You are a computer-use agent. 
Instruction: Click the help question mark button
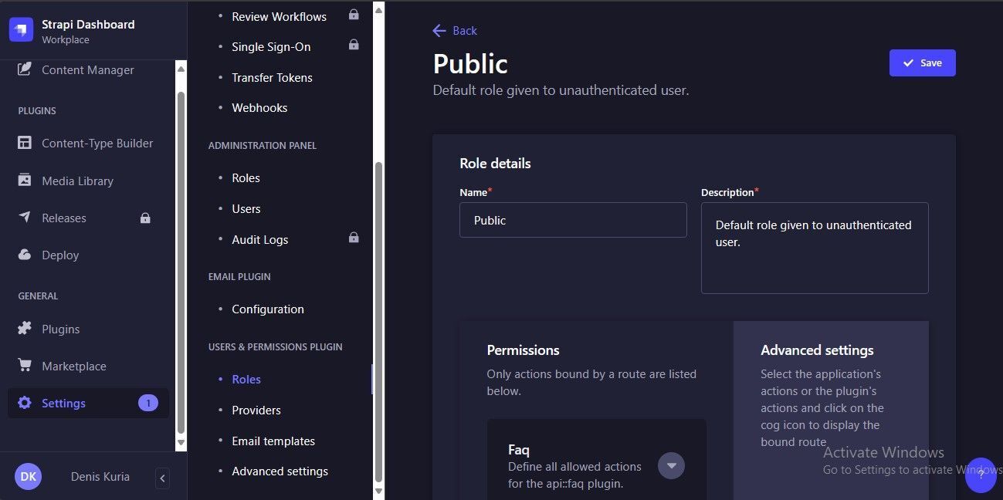click(981, 474)
